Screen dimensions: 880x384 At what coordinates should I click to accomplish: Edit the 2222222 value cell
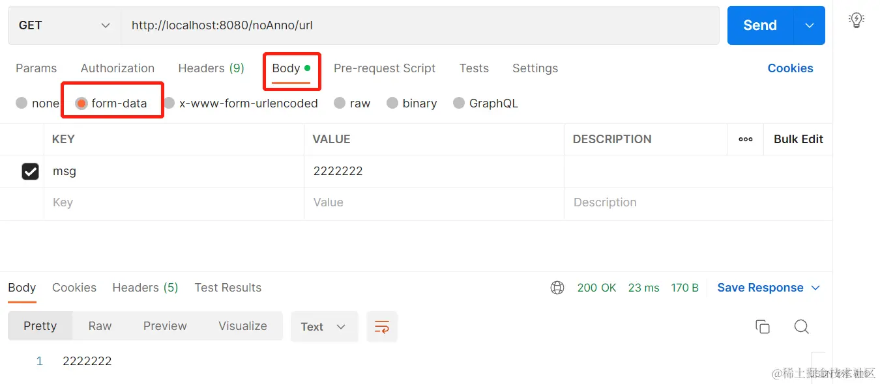click(x=434, y=172)
